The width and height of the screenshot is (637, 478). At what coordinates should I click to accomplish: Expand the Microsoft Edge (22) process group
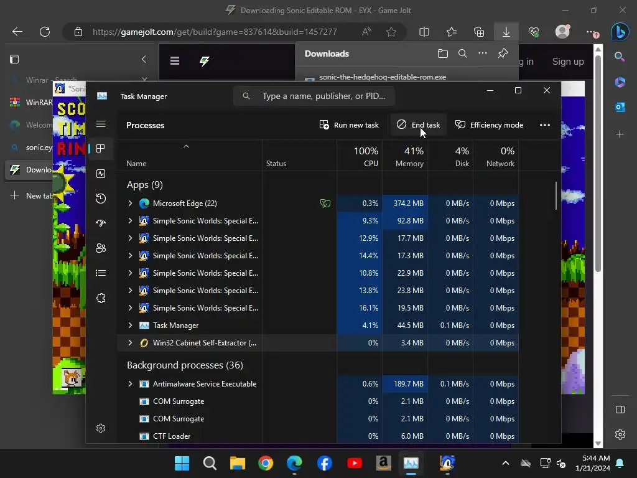tap(130, 204)
